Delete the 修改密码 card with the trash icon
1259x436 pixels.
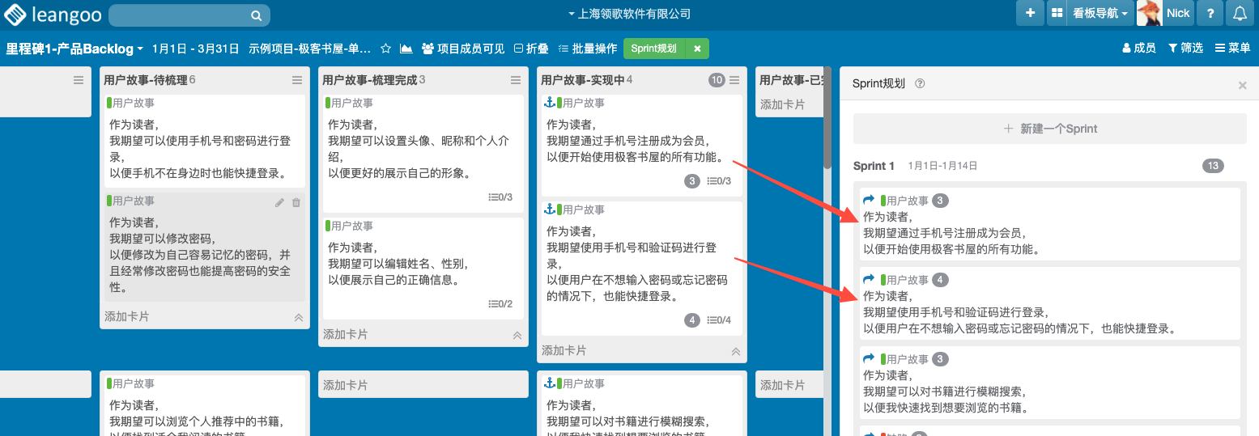[x=296, y=202]
